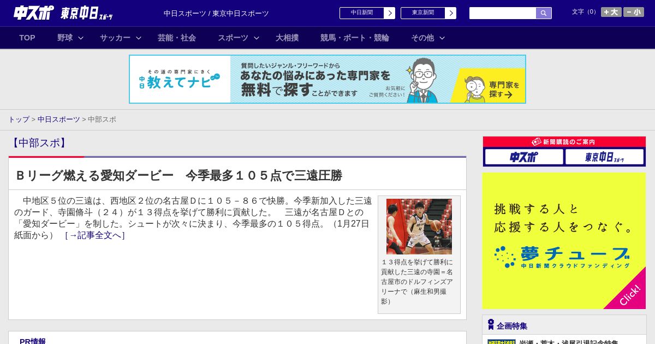Open the サッカー menu
Image resolution: width=655 pixels, height=344 pixels.
(115, 38)
